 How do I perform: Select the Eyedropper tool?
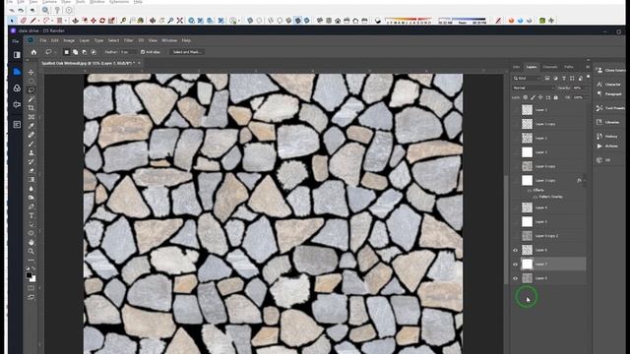pyautogui.click(x=31, y=126)
